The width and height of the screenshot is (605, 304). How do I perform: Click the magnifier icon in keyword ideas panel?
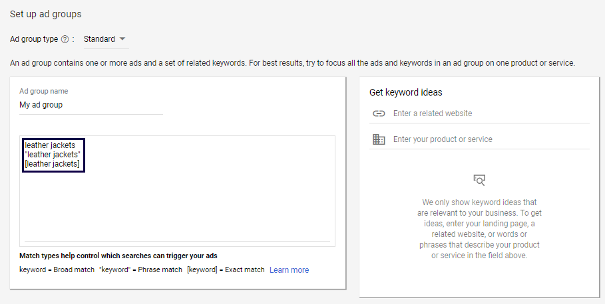click(x=479, y=180)
